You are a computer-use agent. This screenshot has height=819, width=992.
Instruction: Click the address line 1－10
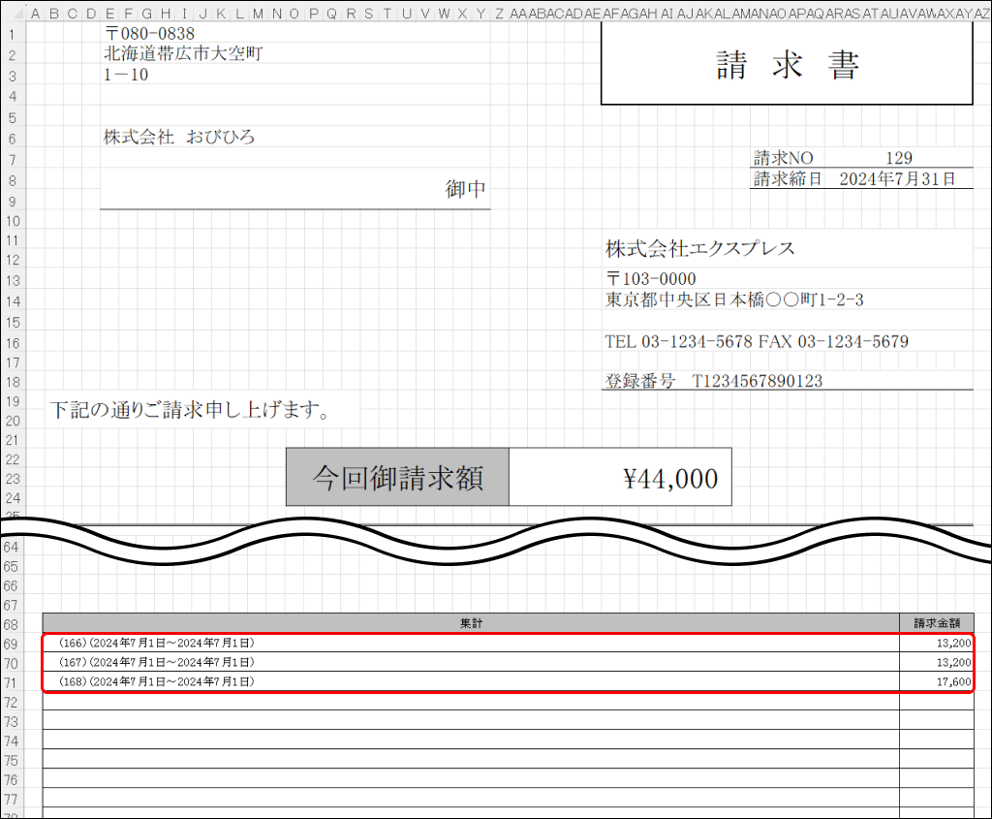[126, 75]
